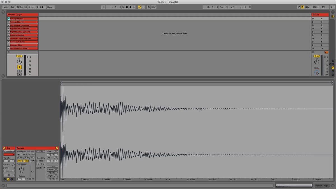Click the Warp button
336x189 pixels.
pos(41,151)
